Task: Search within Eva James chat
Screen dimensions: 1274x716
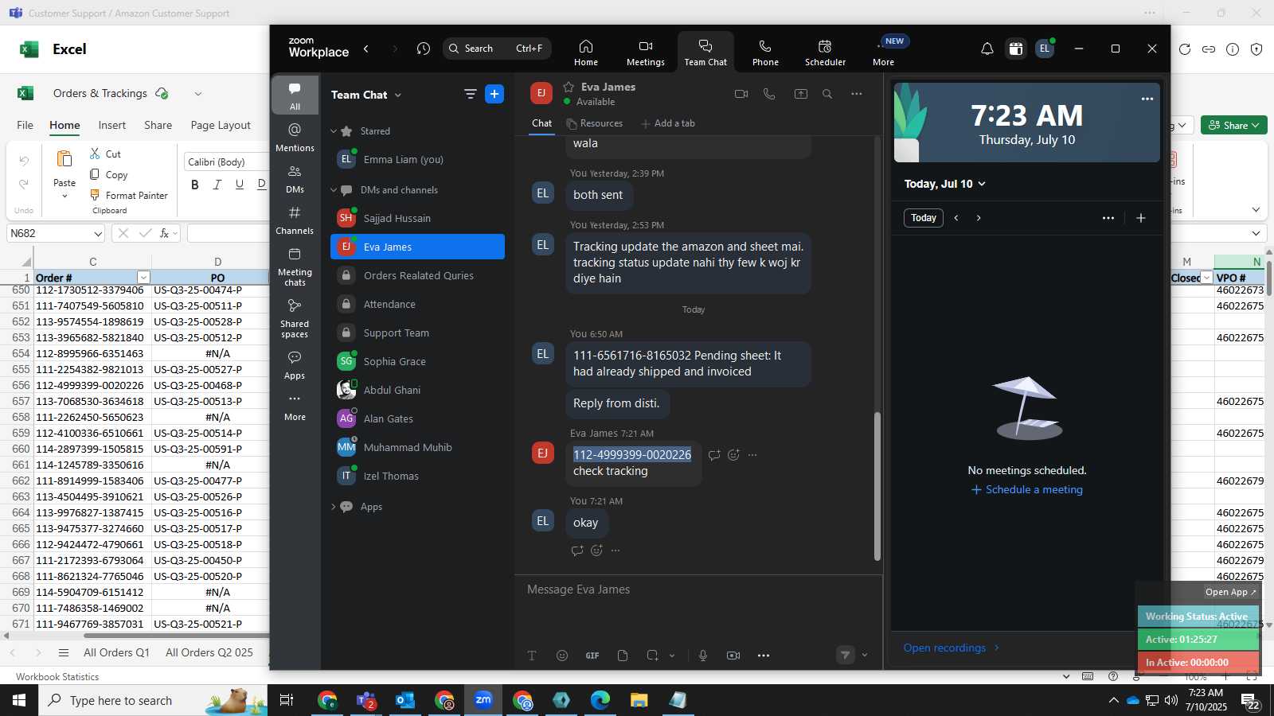Action: pos(827,94)
